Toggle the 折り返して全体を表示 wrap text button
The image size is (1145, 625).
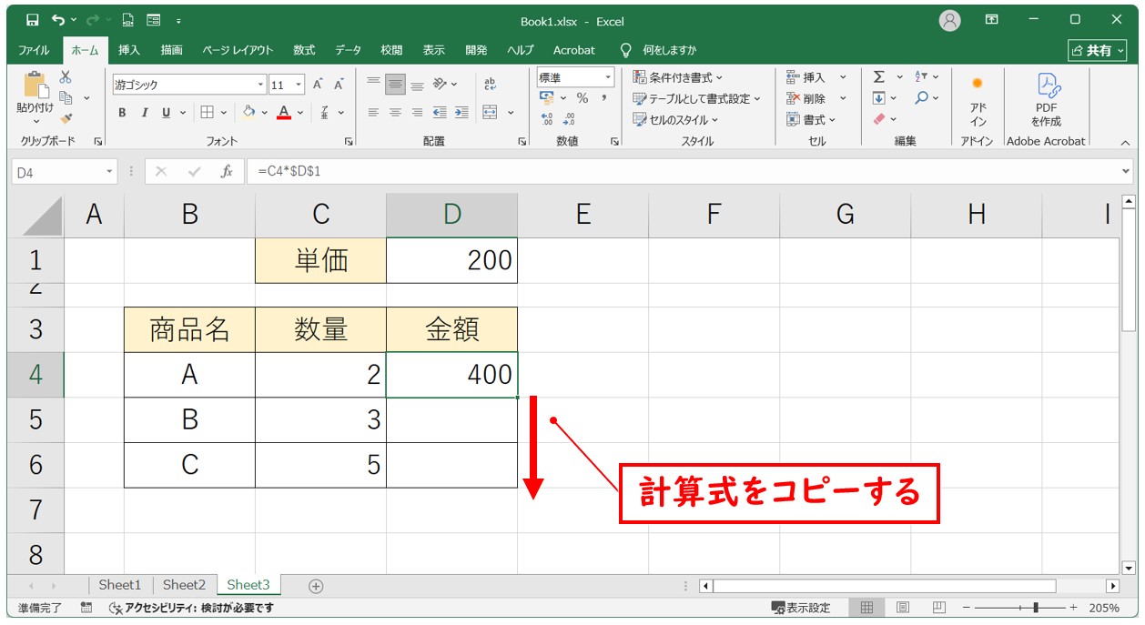[x=490, y=85]
